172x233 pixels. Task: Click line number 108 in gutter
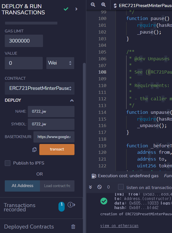pos(102,72)
